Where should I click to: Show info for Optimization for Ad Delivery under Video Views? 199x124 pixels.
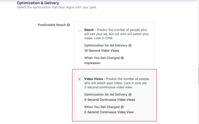130,95
